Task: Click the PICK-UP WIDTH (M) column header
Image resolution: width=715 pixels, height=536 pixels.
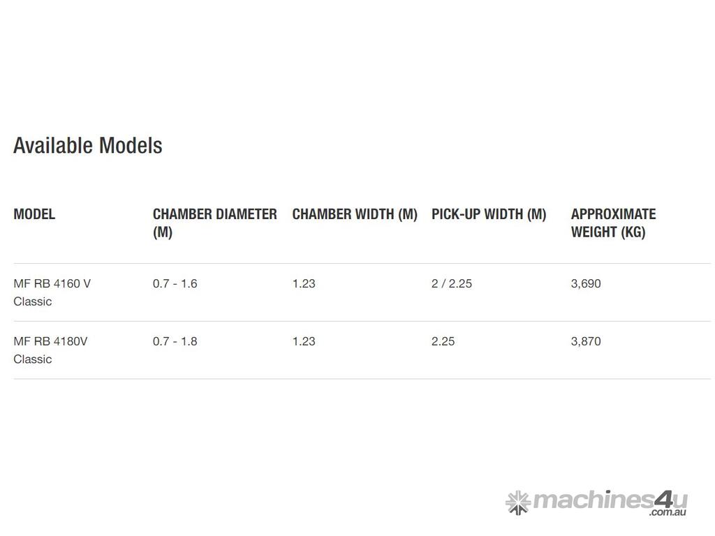Action: (x=489, y=214)
